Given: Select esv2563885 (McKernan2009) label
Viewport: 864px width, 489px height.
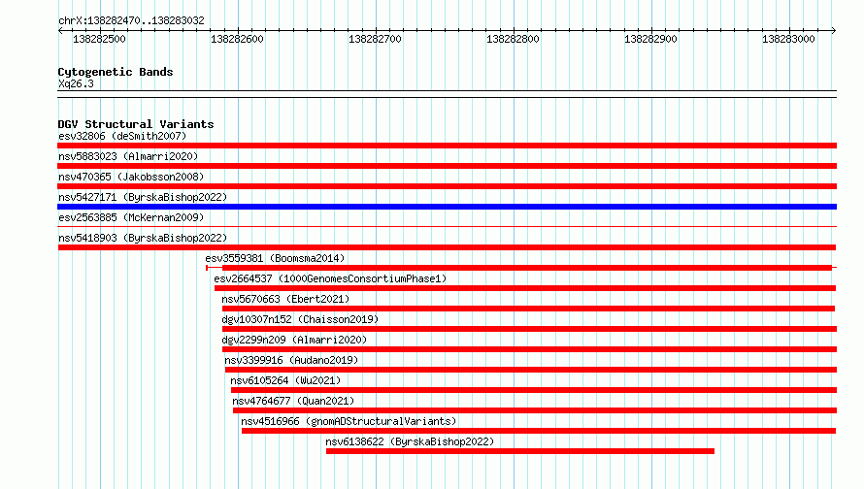Looking at the screenshot, I should click(x=131, y=217).
